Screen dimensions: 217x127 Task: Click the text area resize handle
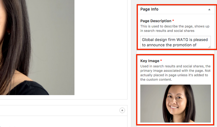click(209, 47)
